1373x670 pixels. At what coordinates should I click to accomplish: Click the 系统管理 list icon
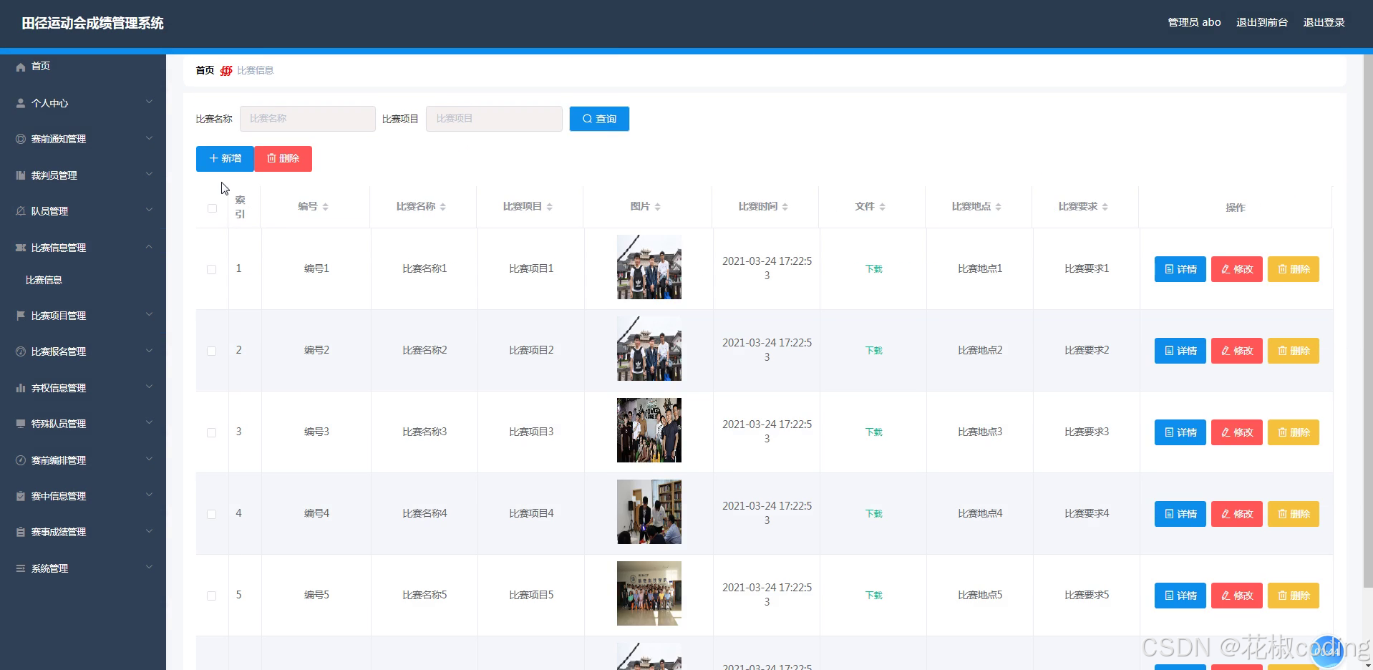pos(21,568)
